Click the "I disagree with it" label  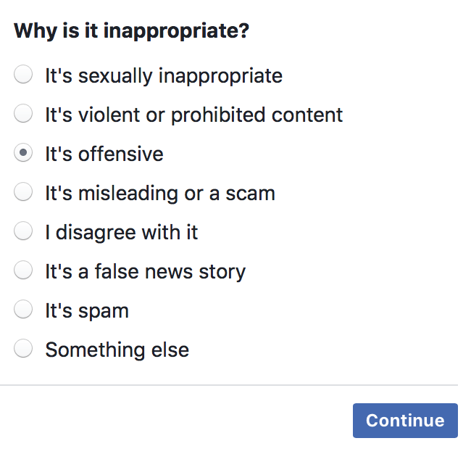pos(121,232)
